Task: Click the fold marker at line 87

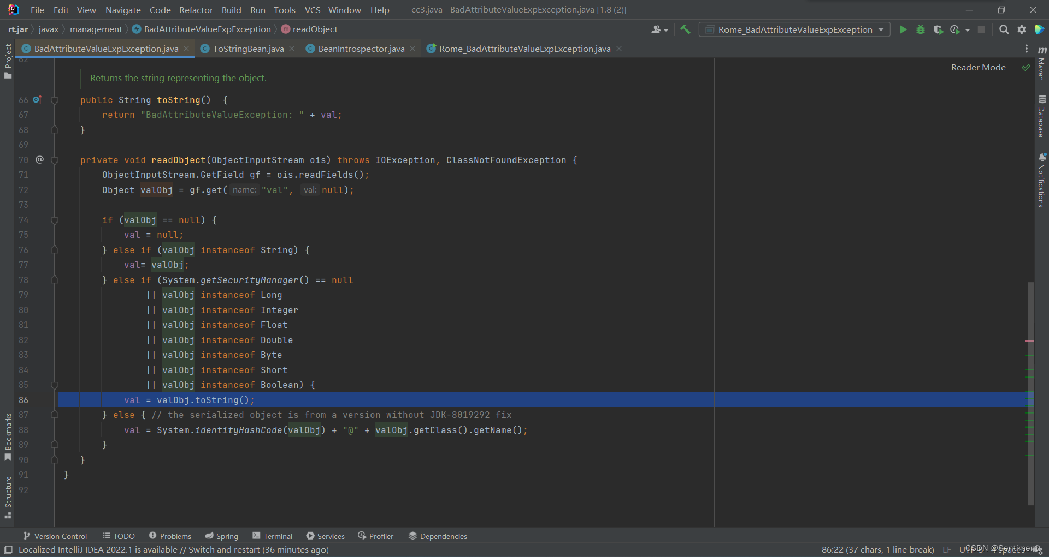Action: [55, 415]
